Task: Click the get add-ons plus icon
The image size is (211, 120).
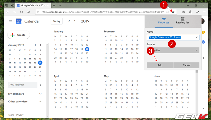Action: tap(203, 58)
